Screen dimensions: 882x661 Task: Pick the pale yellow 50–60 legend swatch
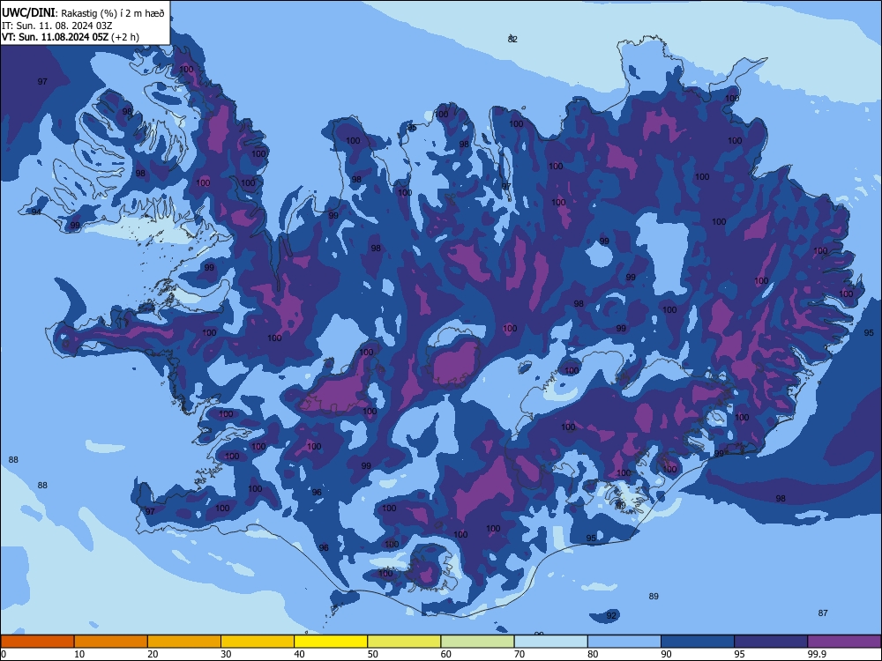pos(404,642)
